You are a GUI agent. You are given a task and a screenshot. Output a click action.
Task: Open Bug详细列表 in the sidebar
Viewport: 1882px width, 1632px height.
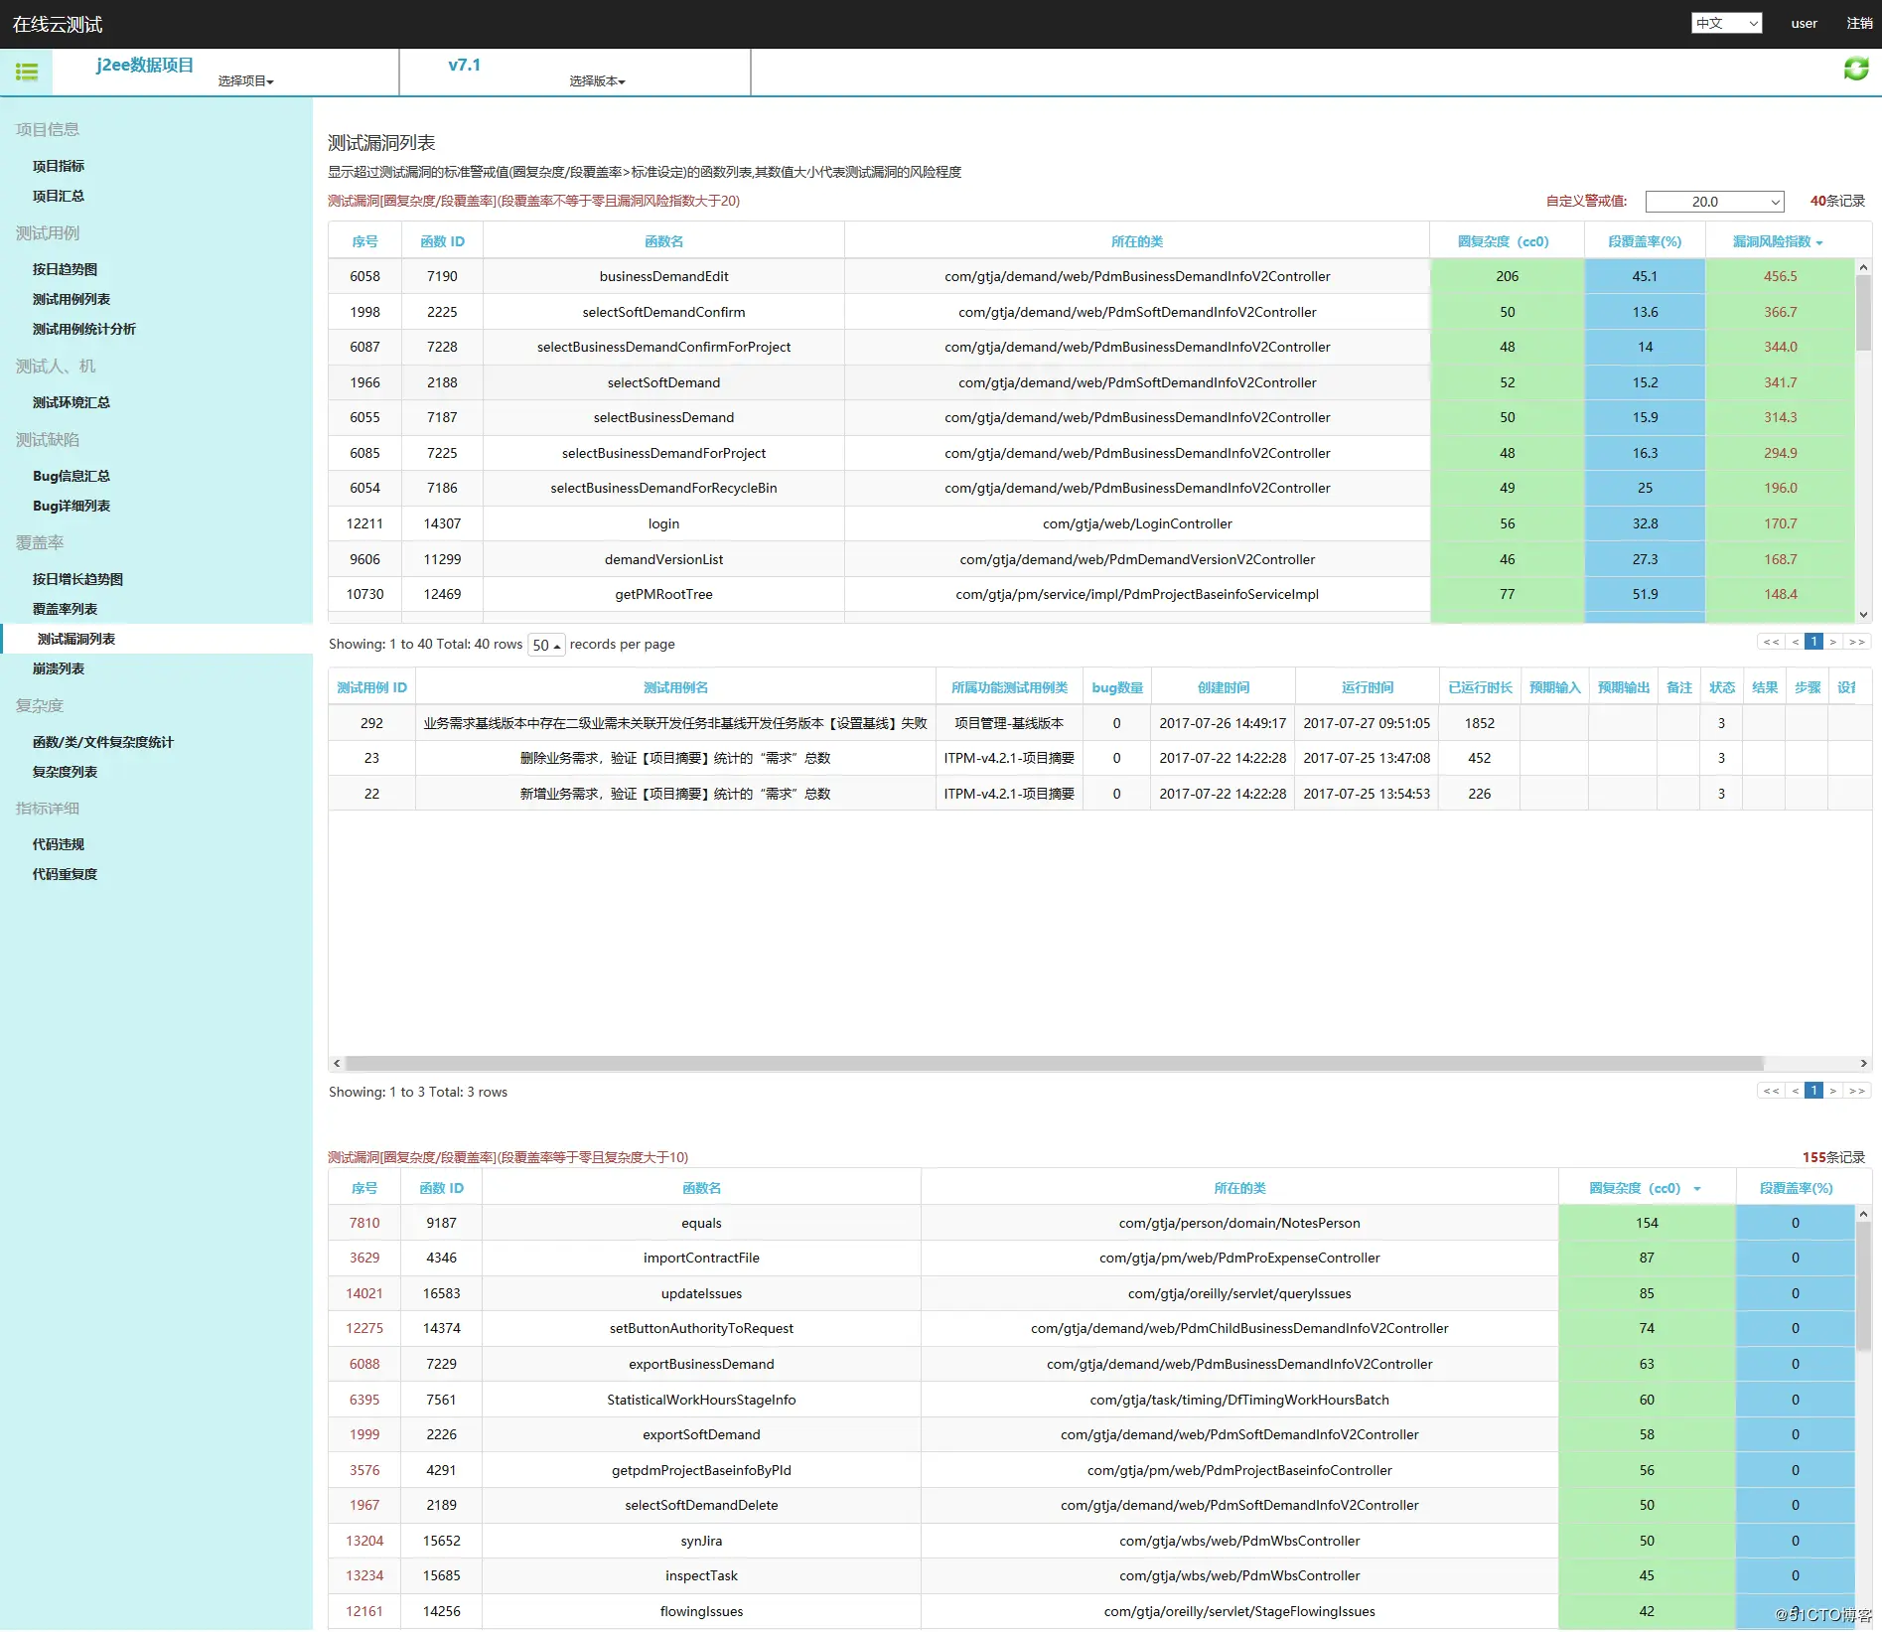point(72,506)
